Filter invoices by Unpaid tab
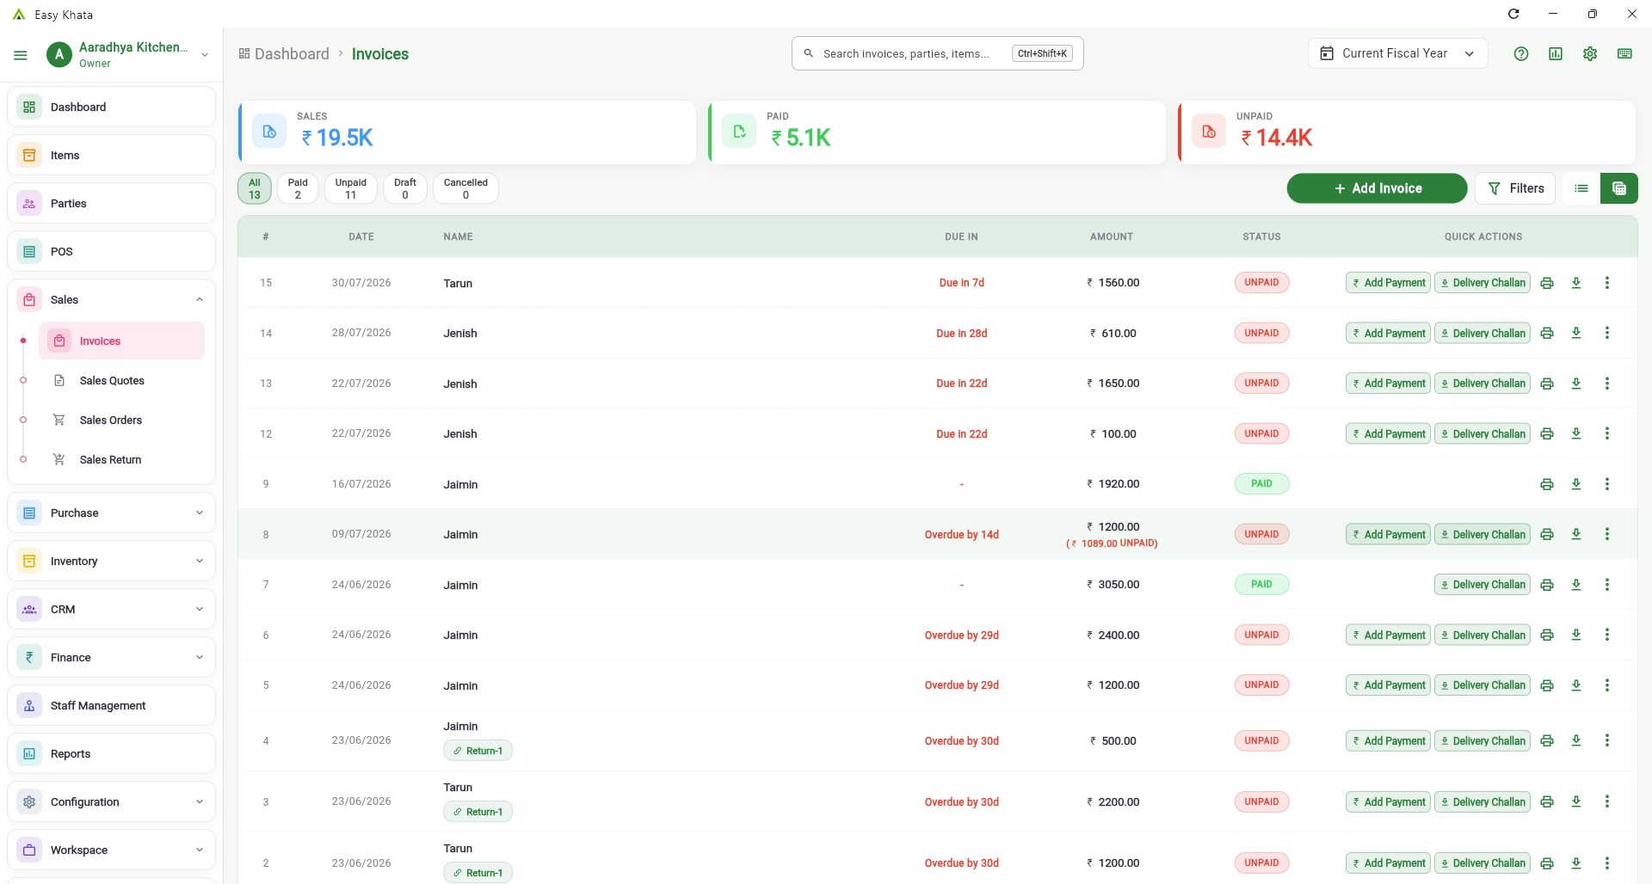The image size is (1652, 884). coord(351,188)
